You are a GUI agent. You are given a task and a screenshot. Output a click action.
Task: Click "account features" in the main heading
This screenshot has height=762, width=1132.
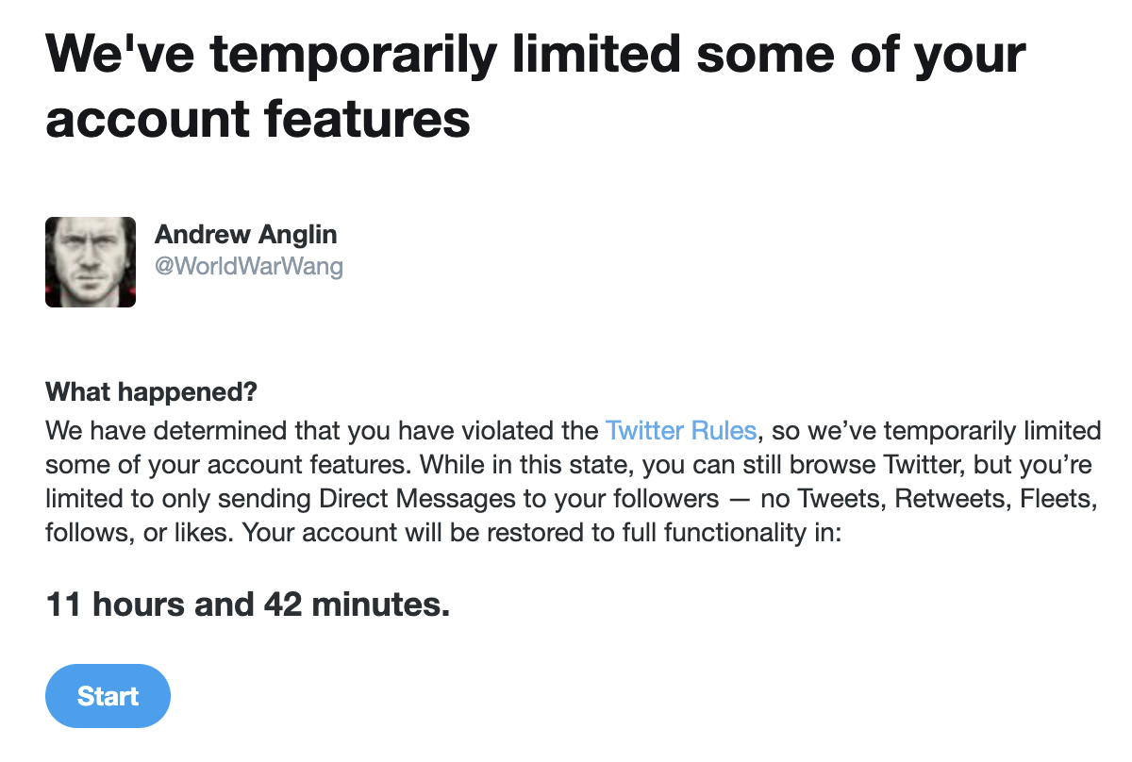(x=258, y=120)
